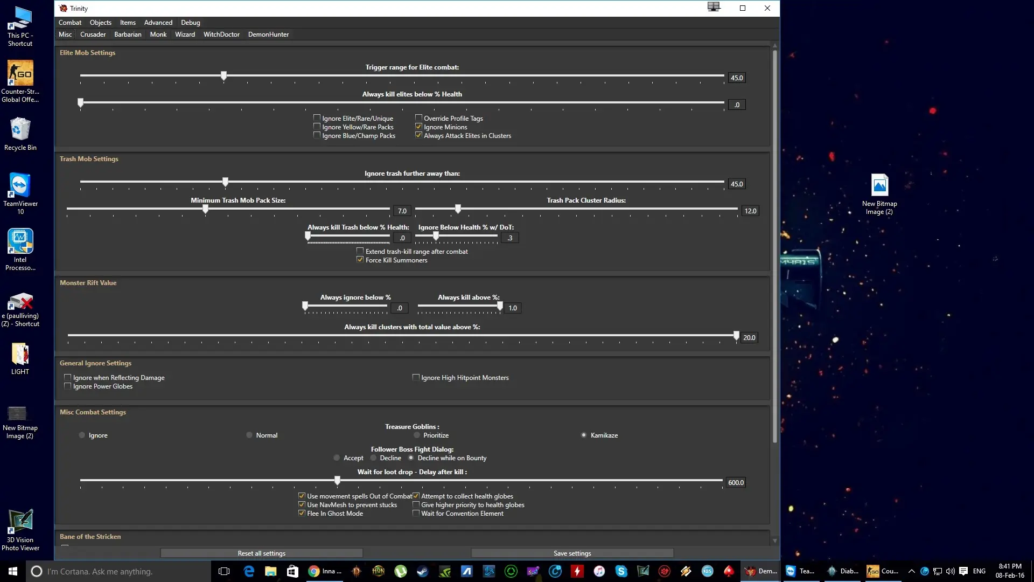Image resolution: width=1034 pixels, height=582 pixels.
Task: Switch to the Counter-Strike taskbar window
Action: [x=883, y=571]
